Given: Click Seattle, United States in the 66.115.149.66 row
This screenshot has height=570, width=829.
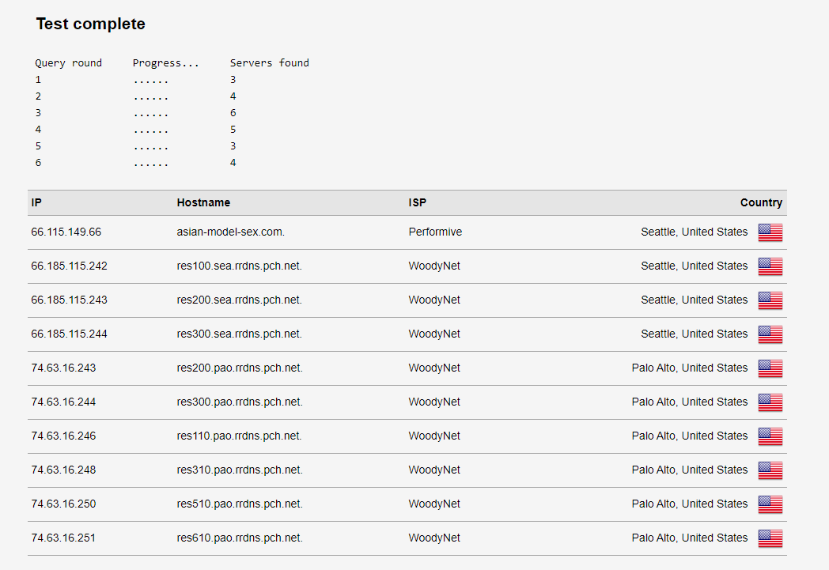Looking at the screenshot, I should click(695, 232).
